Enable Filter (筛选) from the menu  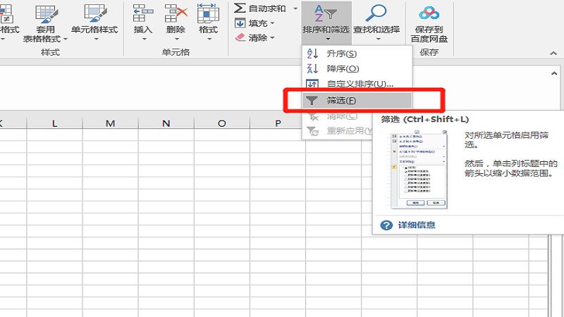click(341, 100)
